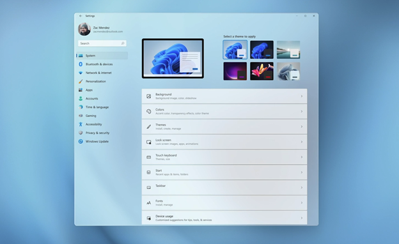Click the desktop theme preview image

(x=173, y=59)
